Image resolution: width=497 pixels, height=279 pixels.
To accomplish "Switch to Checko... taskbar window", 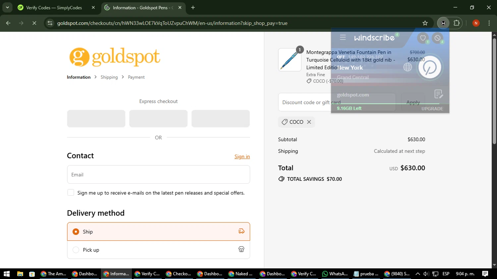I will pos(179,274).
